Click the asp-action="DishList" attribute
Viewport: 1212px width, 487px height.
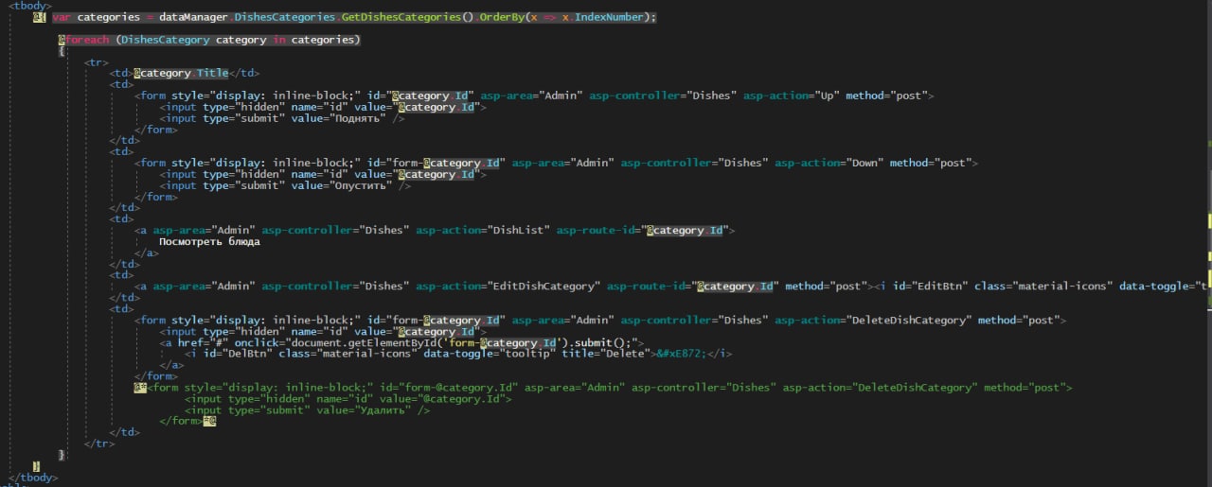(483, 230)
